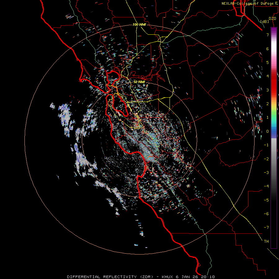Click the 2 value on color scale
The image size is (279, 279).
(268, 104)
